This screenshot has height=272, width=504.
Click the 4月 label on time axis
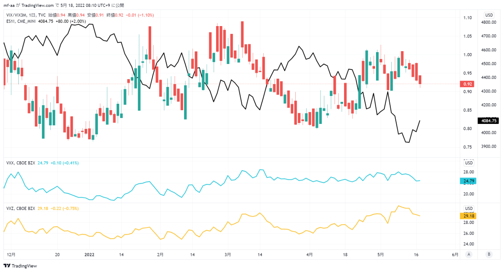point(309,255)
